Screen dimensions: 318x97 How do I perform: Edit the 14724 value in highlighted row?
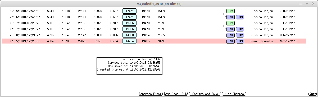pyautogui.click(x=129, y=41)
